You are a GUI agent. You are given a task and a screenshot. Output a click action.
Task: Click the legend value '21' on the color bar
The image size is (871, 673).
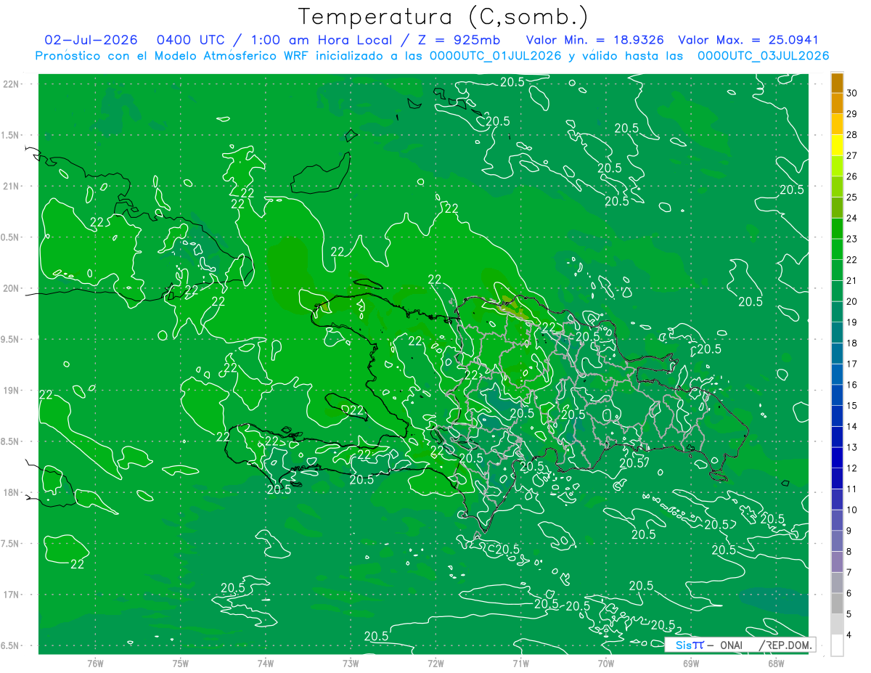(852, 280)
